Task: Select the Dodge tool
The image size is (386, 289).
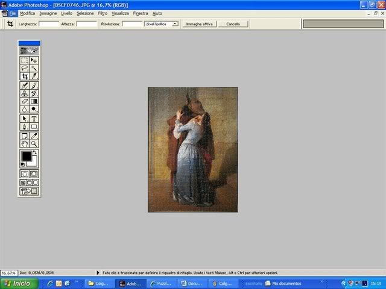Action: pos(34,109)
